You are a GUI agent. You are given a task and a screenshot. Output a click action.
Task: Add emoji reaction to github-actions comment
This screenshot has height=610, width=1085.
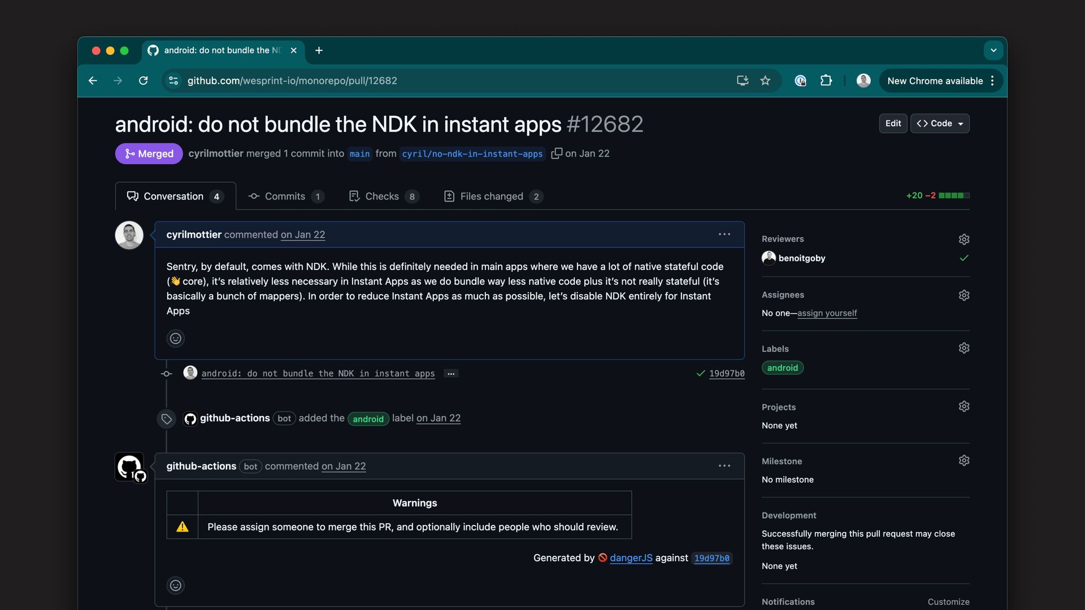coord(176,586)
